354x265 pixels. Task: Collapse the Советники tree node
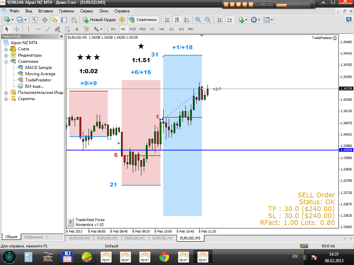(x=6, y=61)
